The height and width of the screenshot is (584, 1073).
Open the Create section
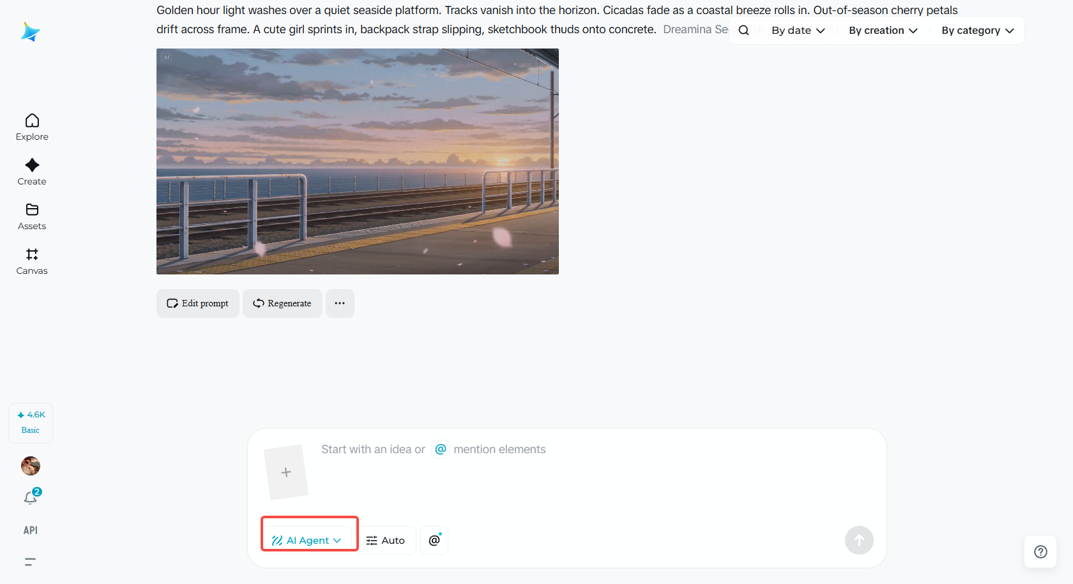pos(32,172)
